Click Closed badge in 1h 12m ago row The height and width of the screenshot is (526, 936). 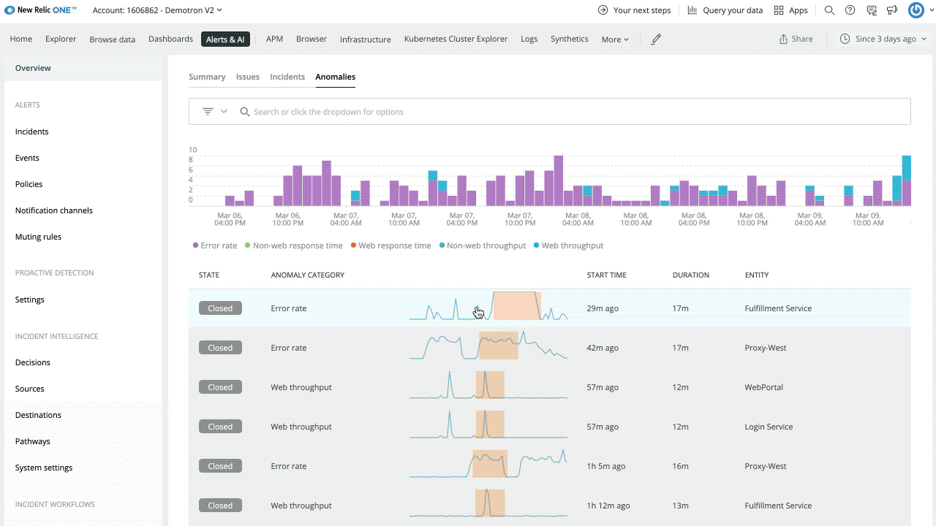tap(220, 506)
